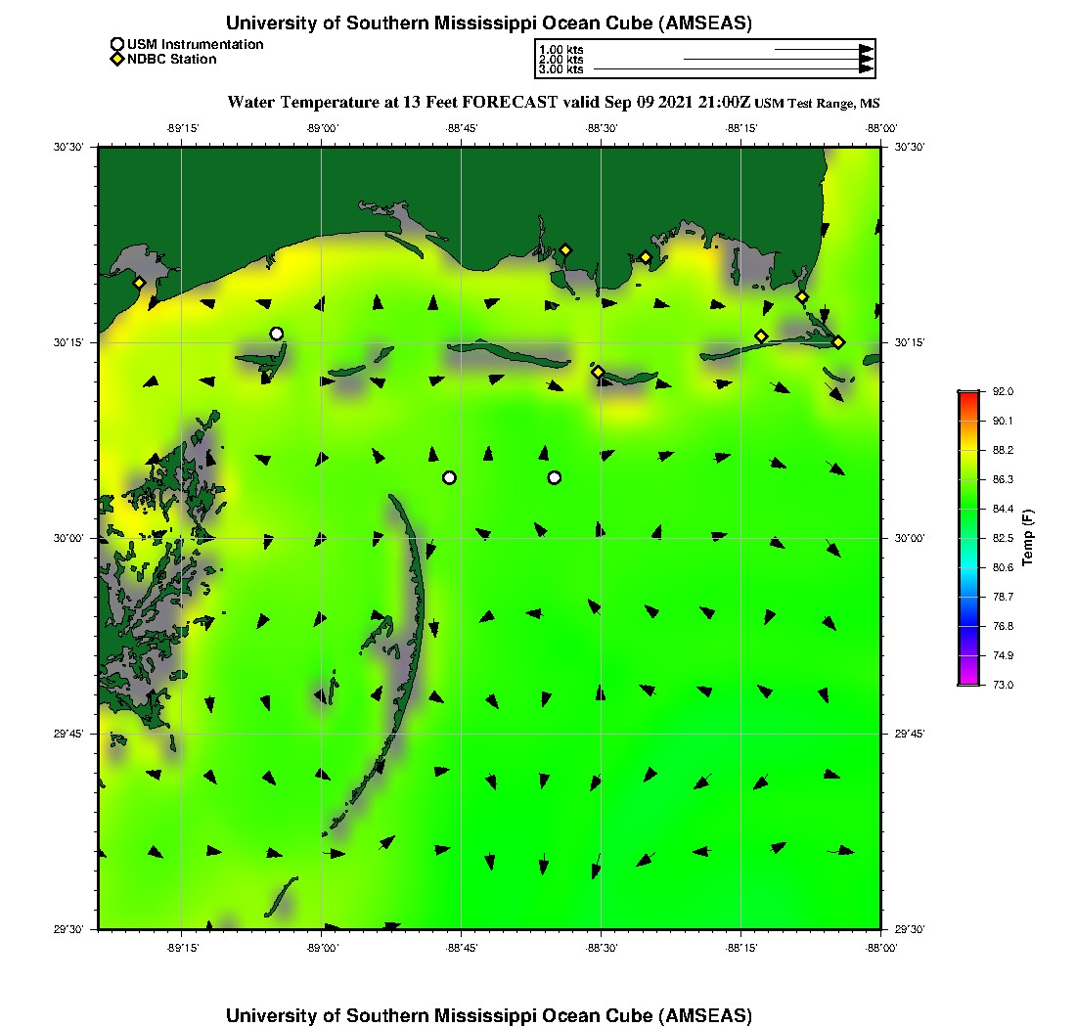Screen dimensions: 1076x1027
Task: Click the 1.00 kts scale arrow
Action: coord(825,50)
